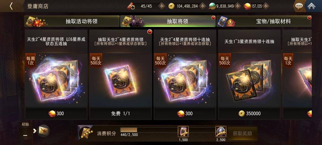Purchase weekly five-draw for 300 ingots
This screenshot has width=322, height=145.
click(56, 114)
